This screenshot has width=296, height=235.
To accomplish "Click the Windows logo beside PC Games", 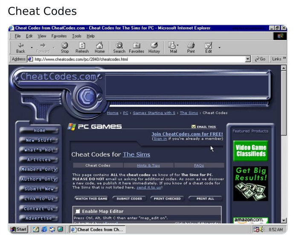I will [72, 126].
